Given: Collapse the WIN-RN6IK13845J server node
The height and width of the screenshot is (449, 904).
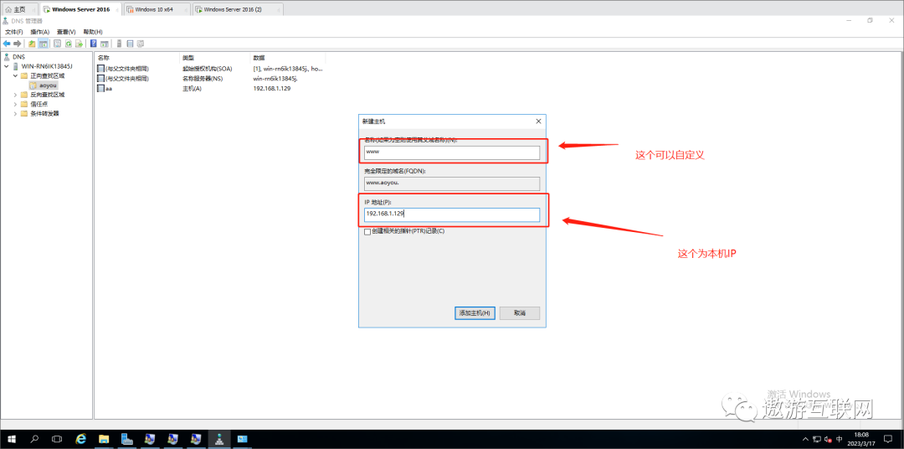Looking at the screenshot, I should [x=7, y=66].
